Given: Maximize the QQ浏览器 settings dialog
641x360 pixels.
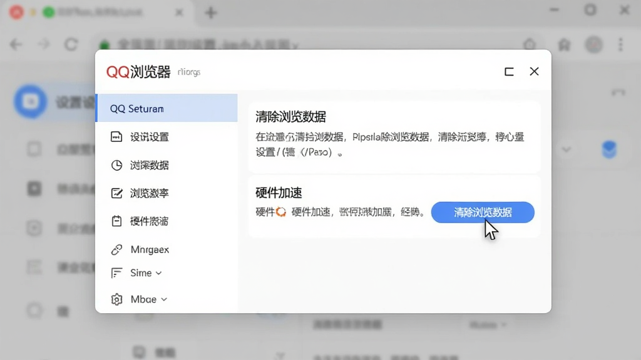Looking at the screenshot, I should pos(509,72).
